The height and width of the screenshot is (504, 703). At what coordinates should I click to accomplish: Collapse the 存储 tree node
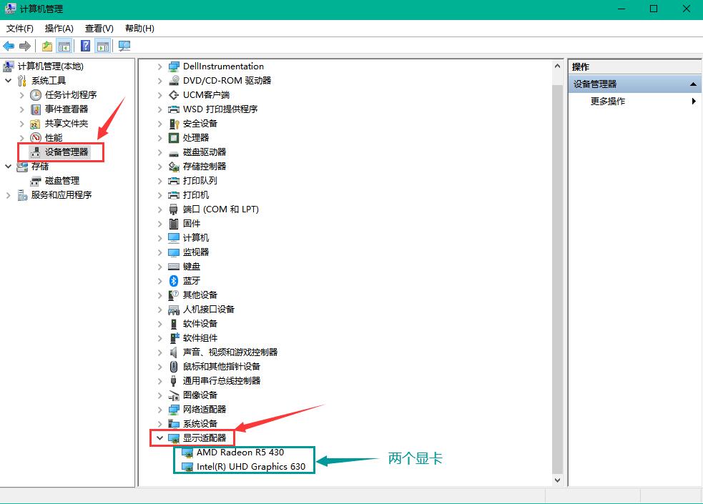(8, 166)
